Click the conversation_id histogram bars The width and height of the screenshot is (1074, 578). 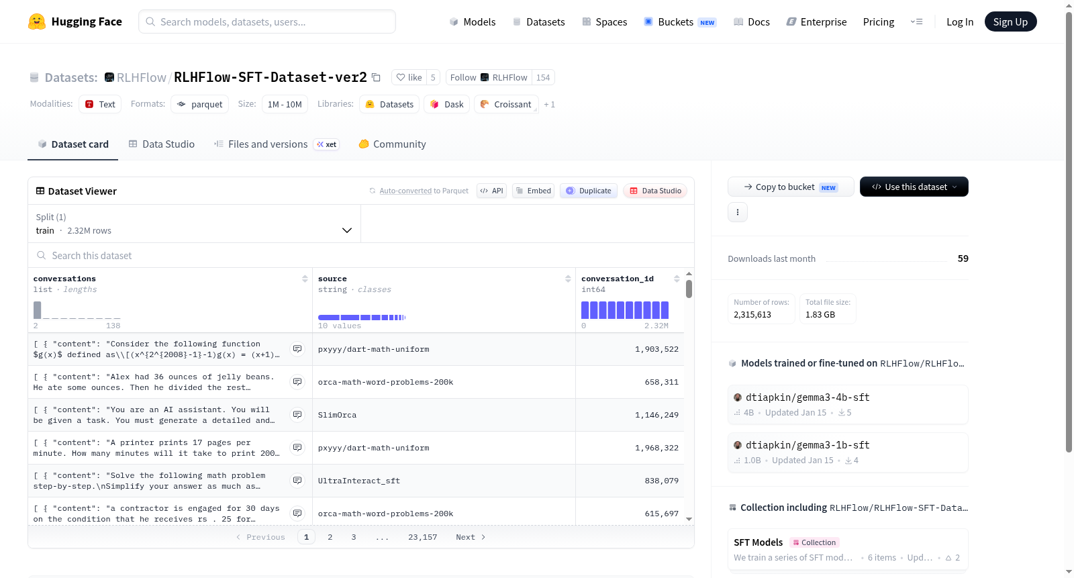click(x=625, y=309)
